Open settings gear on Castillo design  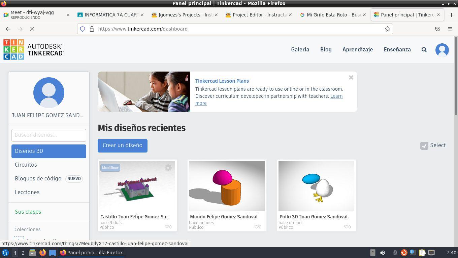[168, 168]
